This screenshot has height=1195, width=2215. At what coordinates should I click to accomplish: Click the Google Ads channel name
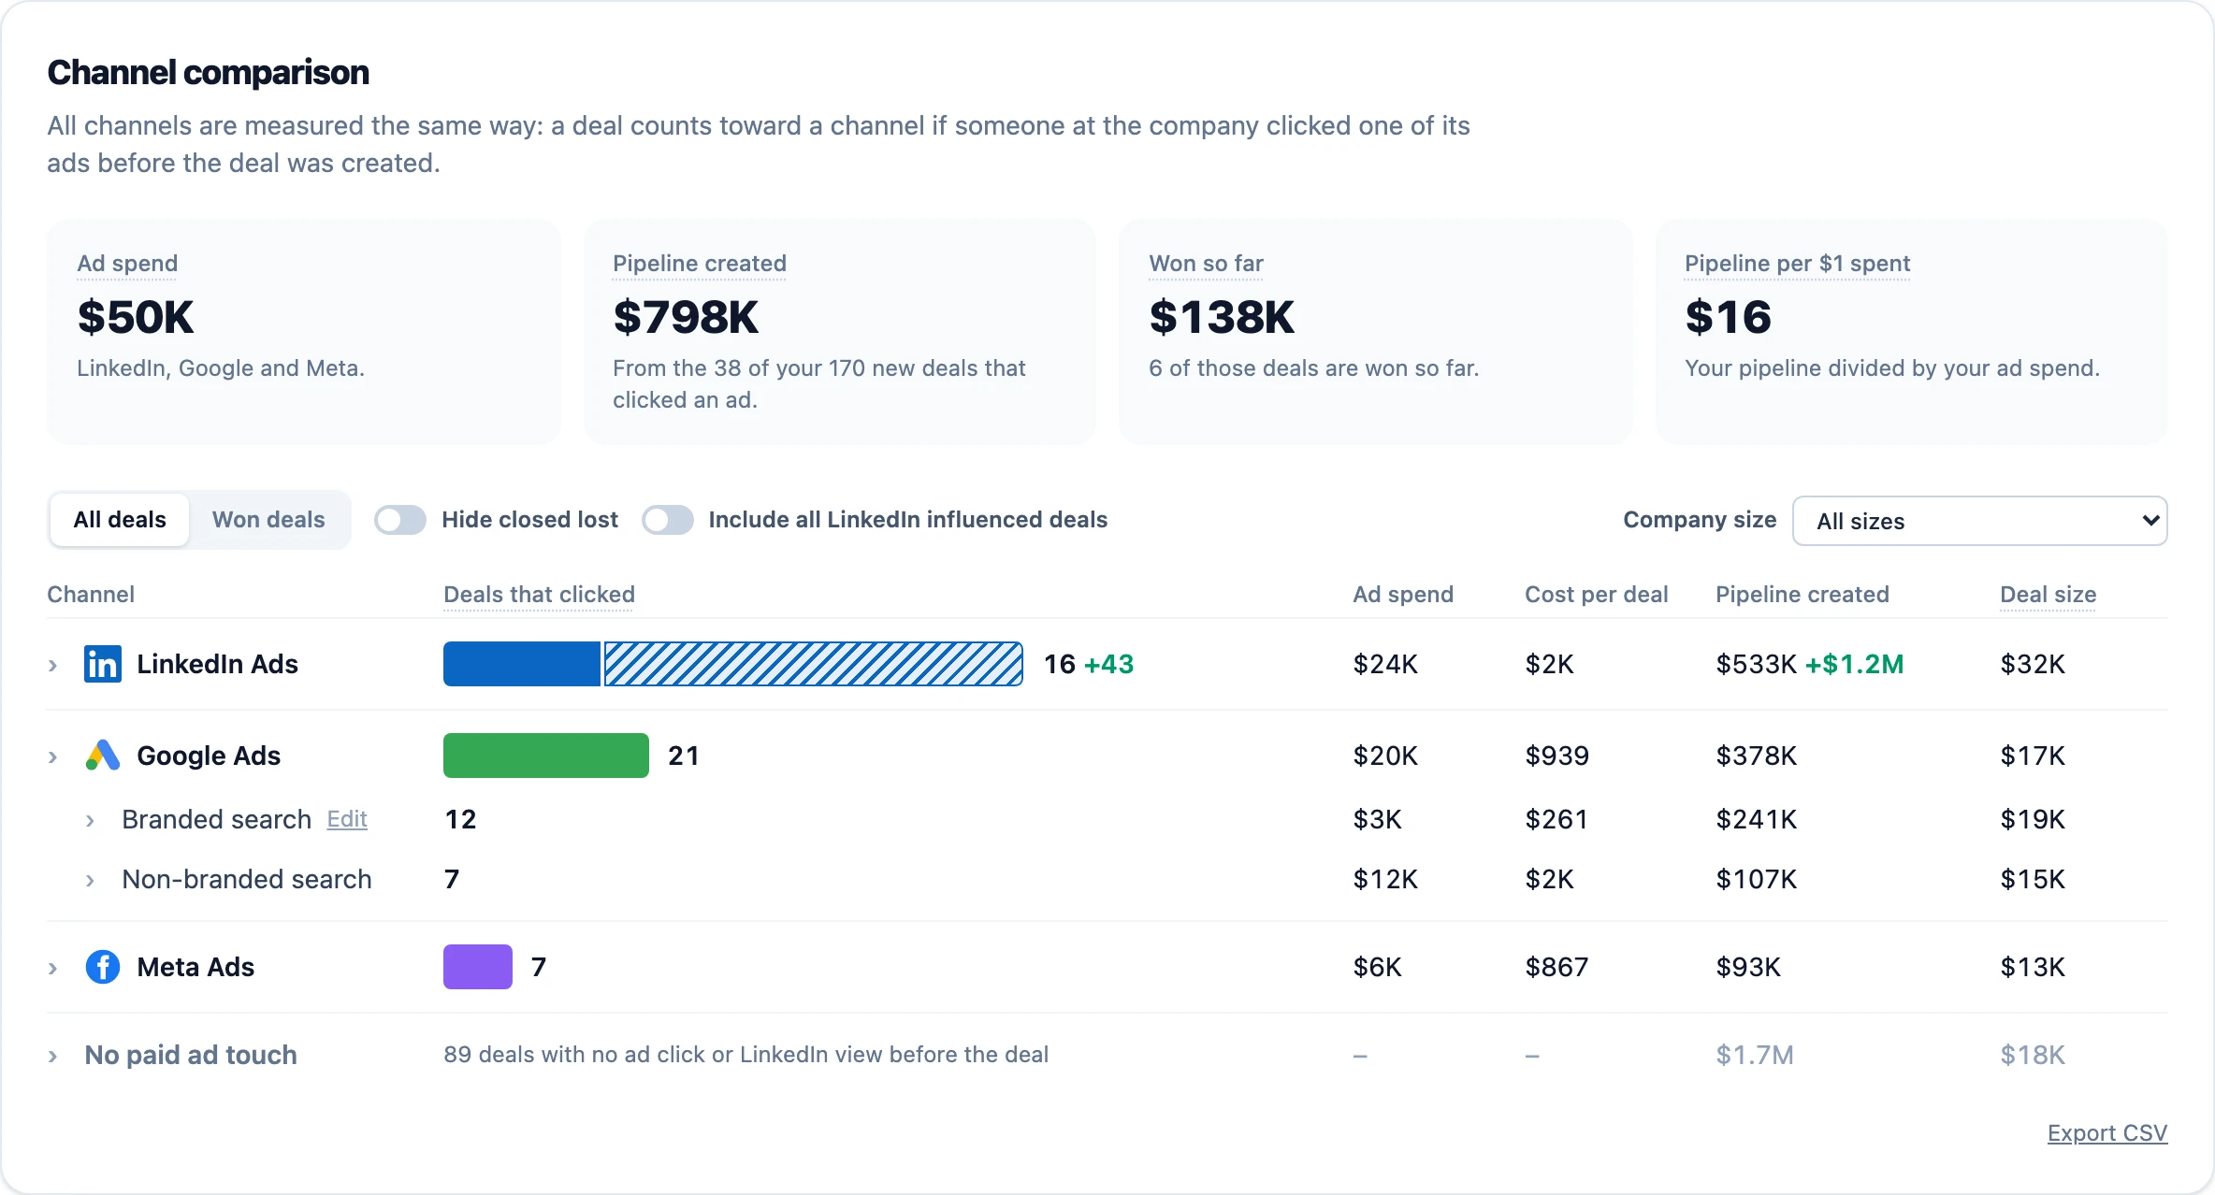click(209, 756)
